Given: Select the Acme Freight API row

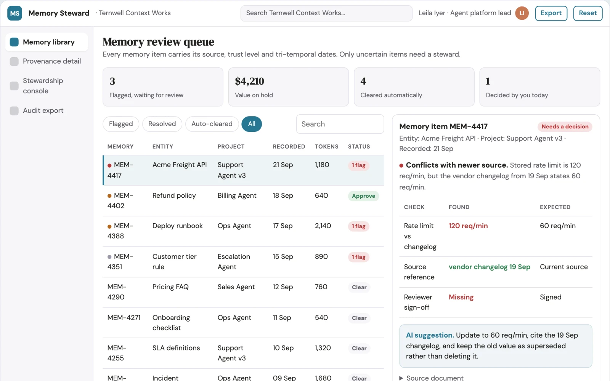Looking at the screenshot, I should click(x=244, y=170).
